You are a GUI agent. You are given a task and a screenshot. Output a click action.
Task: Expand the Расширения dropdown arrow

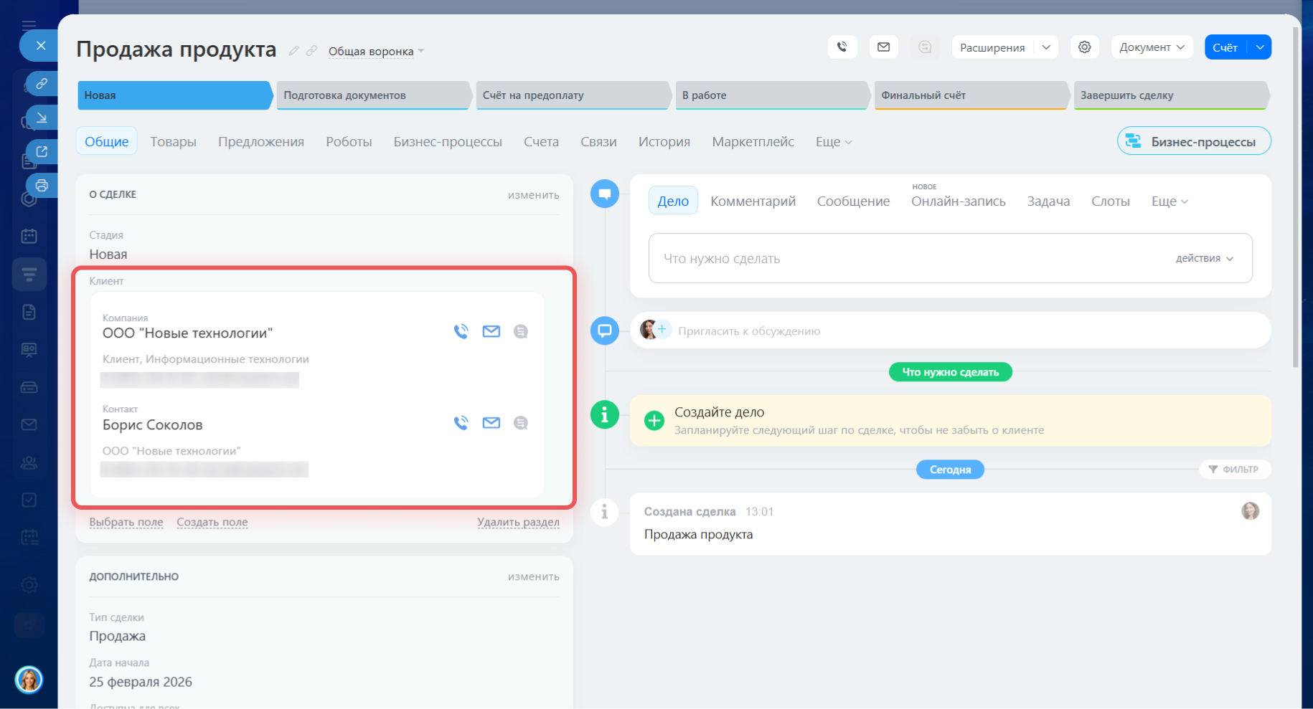pos(1046,47)
